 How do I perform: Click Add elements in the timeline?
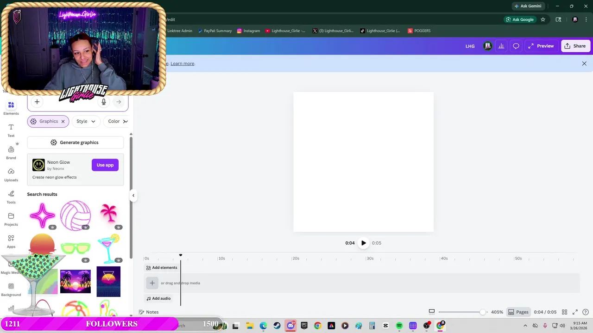pos(162,268)
